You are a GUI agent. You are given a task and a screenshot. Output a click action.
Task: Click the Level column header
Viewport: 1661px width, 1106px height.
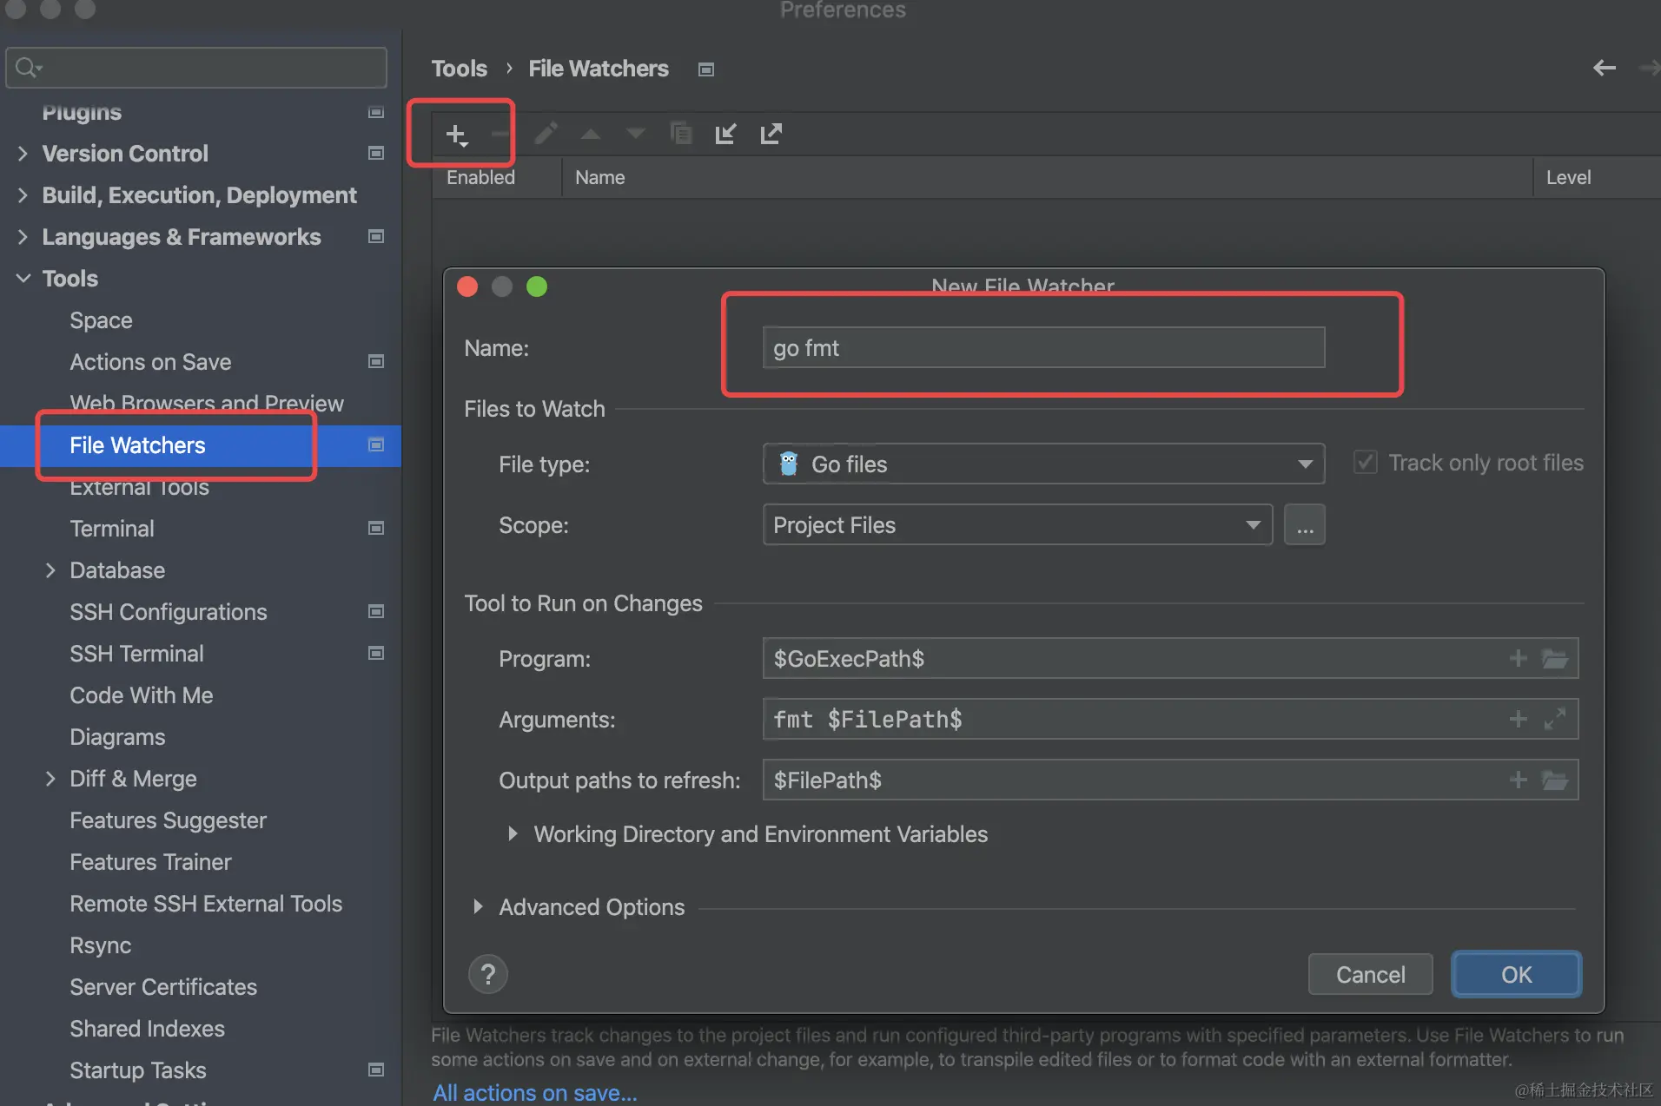click(1568, 177)
